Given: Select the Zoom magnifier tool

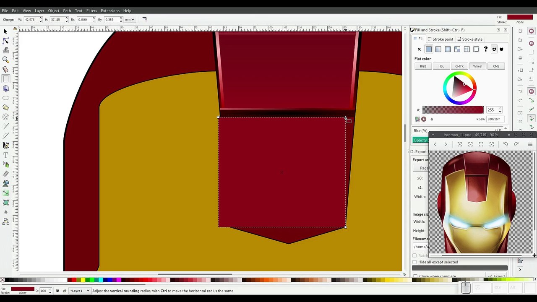Looking at the screenshot, I should point(5,60).
